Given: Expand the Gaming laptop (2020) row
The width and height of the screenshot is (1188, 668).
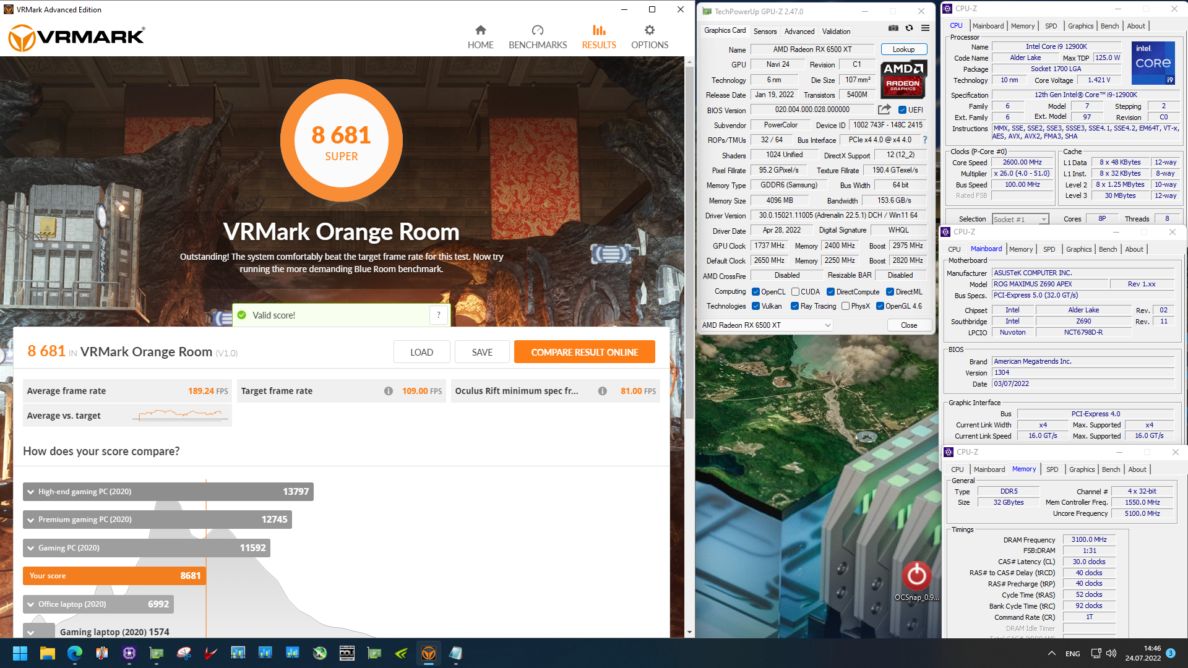Looking at the screenshot, I should pyautogui.click(x=31, y=632).
